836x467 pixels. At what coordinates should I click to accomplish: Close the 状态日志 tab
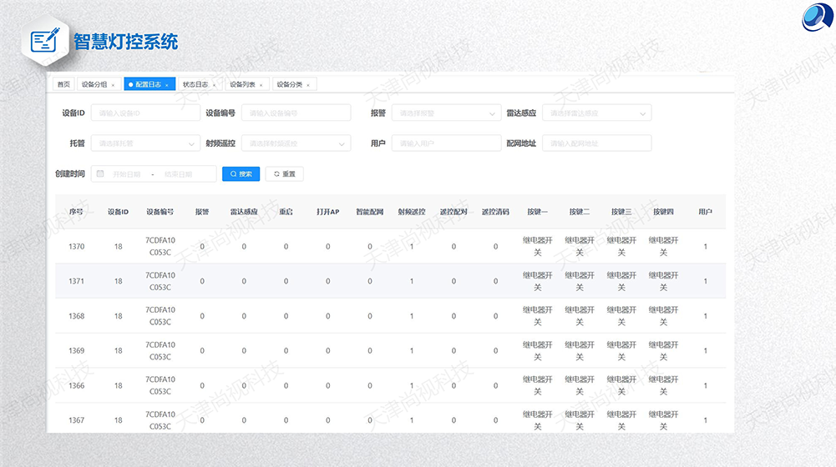pyautogui.click(x=214, y=85)
